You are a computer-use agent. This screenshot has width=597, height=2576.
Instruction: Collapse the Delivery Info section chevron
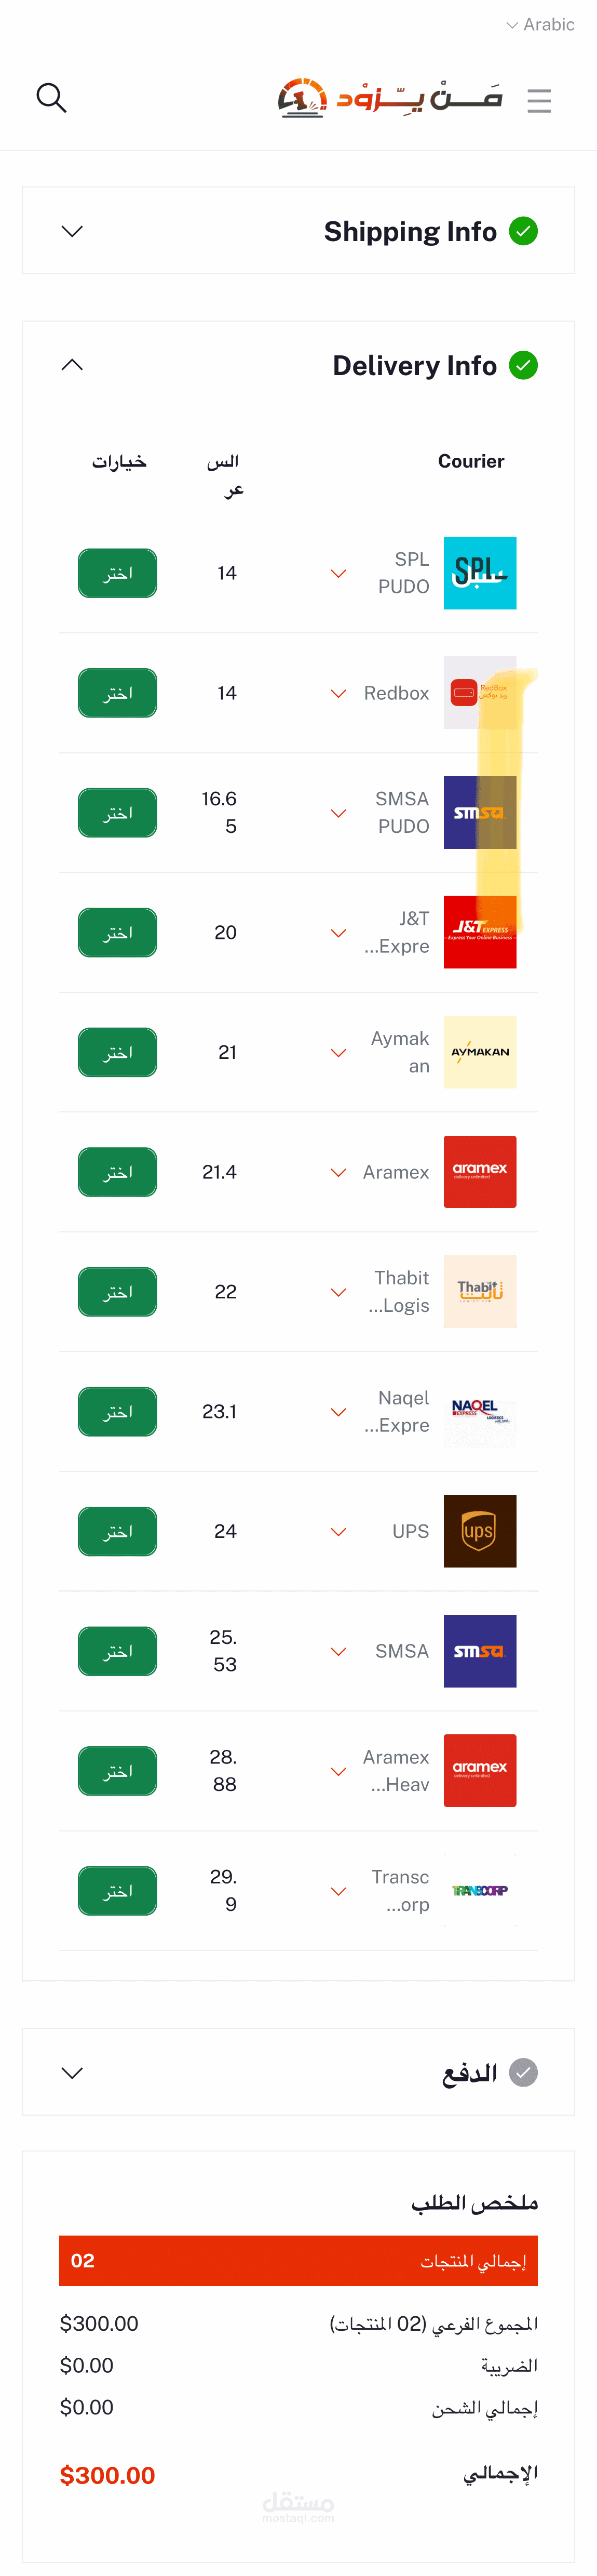pos(72,365)
